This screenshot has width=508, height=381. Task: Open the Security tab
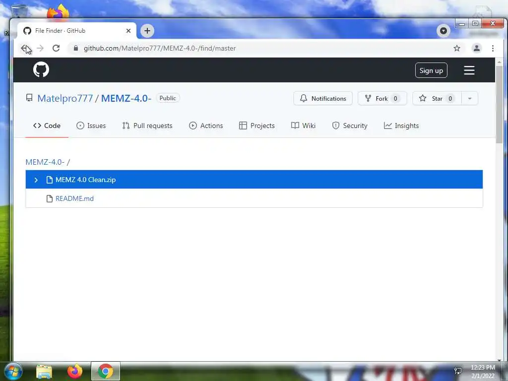(x=350, y=126)
